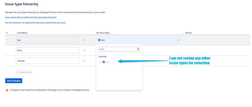This screenshot has width=252, height=107.
Task: Select the Epic option under Selected
Action: pos(119,62)
